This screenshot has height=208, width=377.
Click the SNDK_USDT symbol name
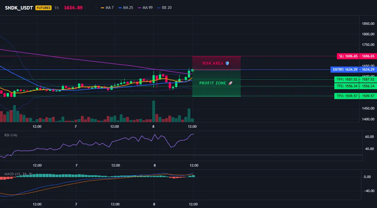point(19,8)
